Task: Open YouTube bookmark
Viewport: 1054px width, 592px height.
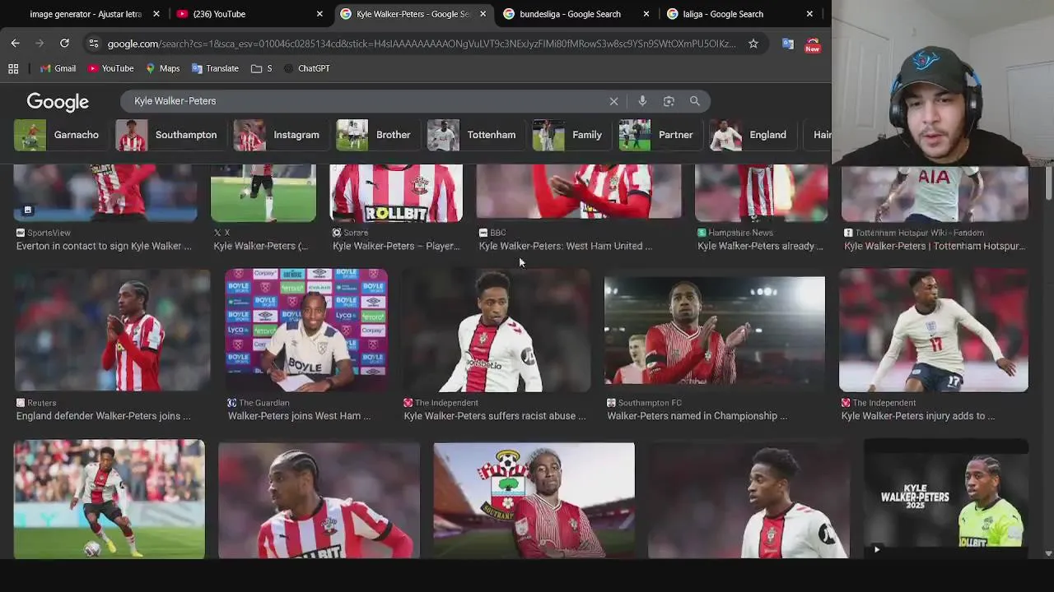Action: point(110,68)
